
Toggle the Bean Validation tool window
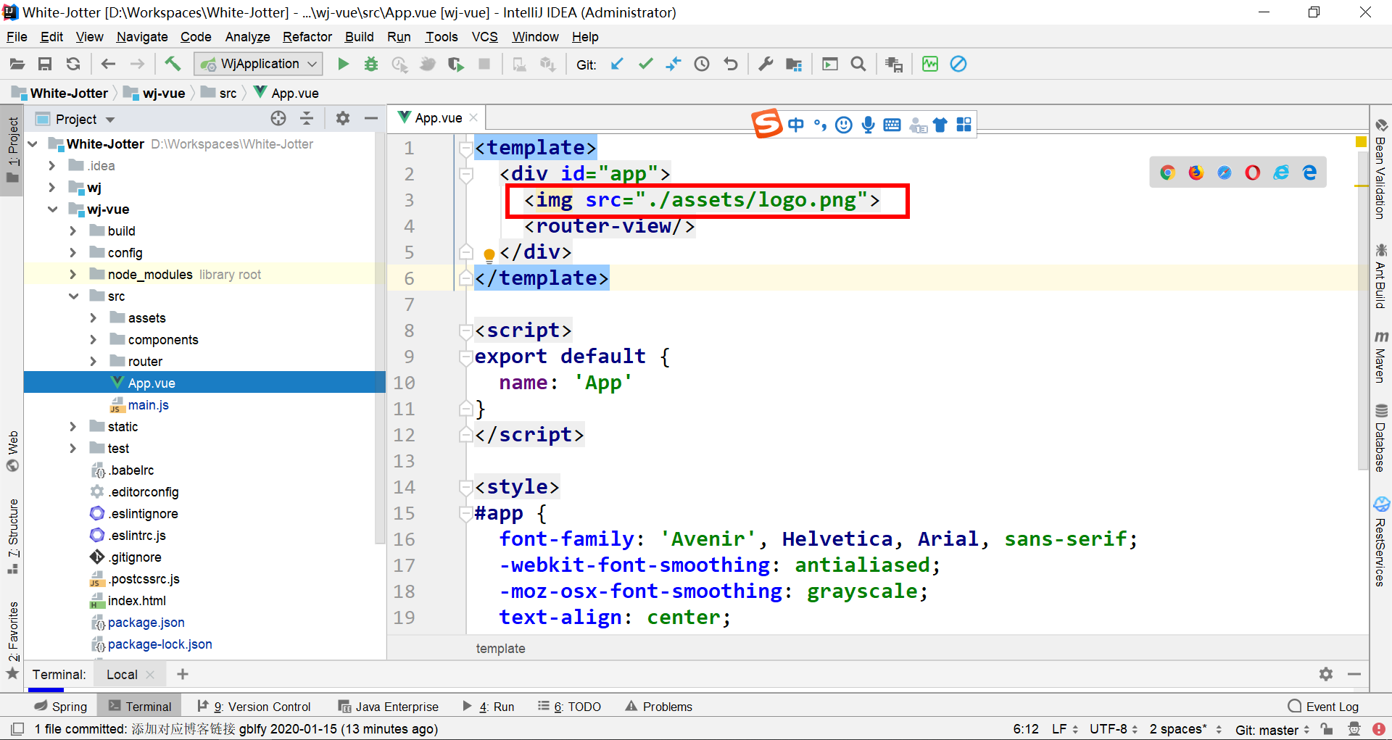click(x=1380, y=168)
